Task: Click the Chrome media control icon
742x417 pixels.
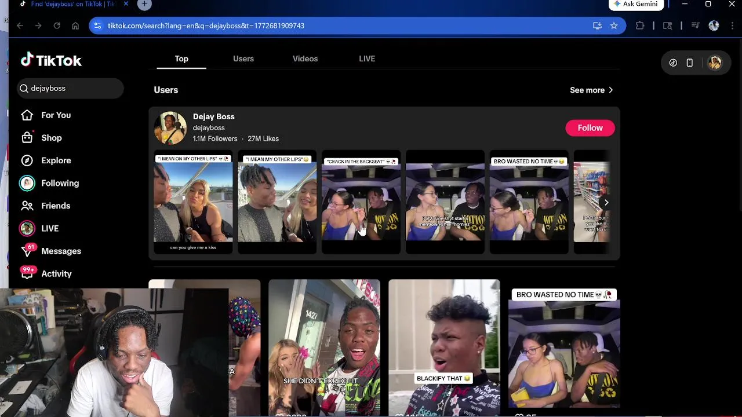Action: (x=695, y=25)
